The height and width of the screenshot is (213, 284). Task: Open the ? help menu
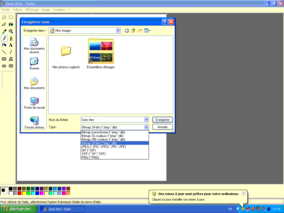(x=69, y=10)
